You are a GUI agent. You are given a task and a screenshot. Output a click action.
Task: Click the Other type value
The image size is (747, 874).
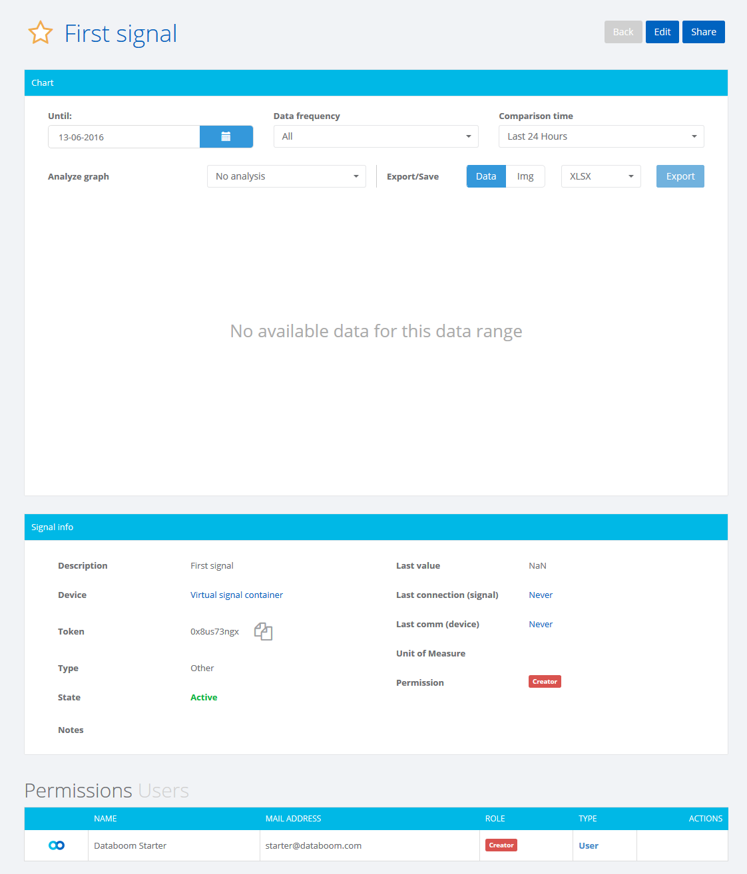pyautogui.click(x=202, y=668)
